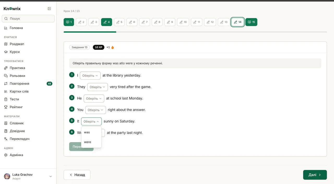Image resolution: width=334 pixels, height=184 pixels.
Task: Collapse the sidebar panel icon
Action: click(49, 9)
